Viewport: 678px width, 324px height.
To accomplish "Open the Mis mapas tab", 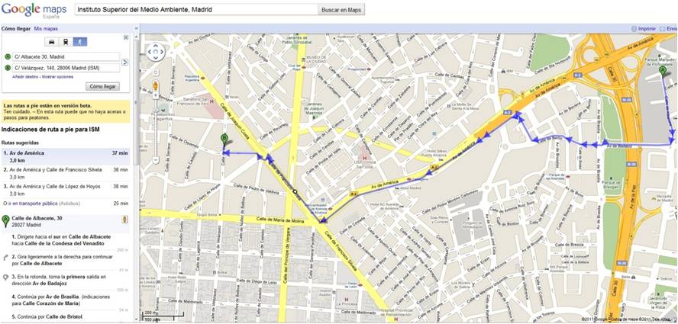I will pos(45,28).
